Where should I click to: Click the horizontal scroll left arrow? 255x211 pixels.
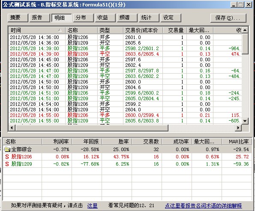coord(12,128)
